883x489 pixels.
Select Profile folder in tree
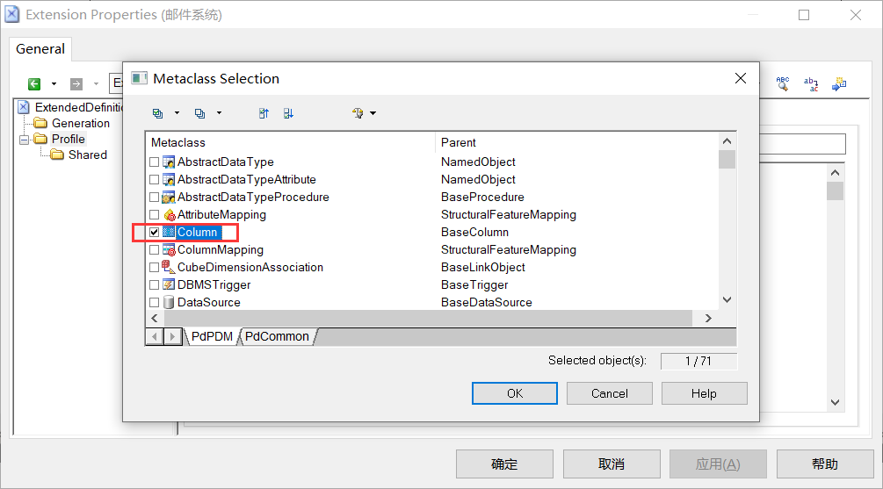(69, 139)
